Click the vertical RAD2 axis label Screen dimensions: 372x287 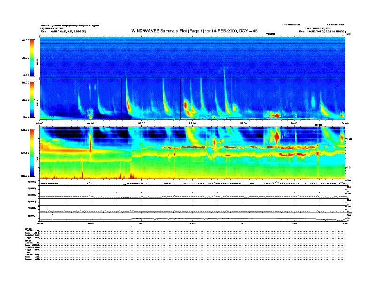click(38, 62)
